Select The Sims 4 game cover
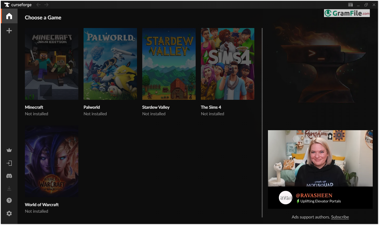 click(x=228, y=64)
